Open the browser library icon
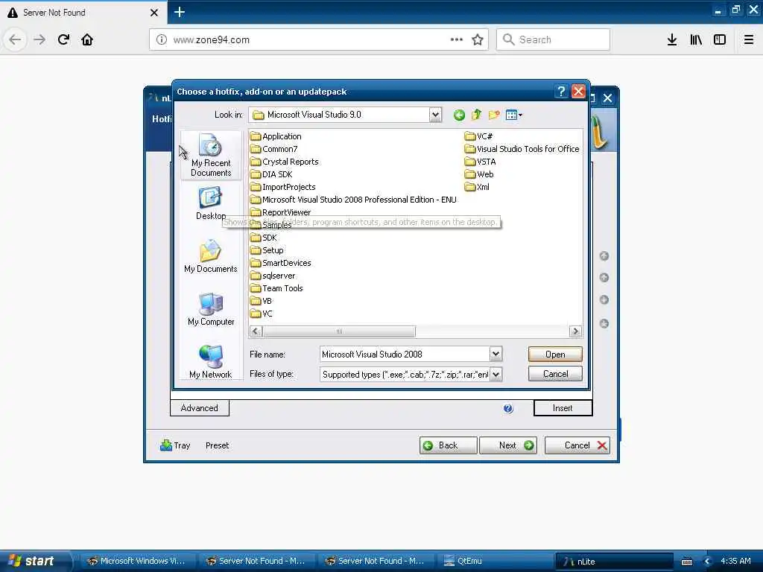This screenshot has height=572, width=763. pyautogui.click(x=696, y=39)
